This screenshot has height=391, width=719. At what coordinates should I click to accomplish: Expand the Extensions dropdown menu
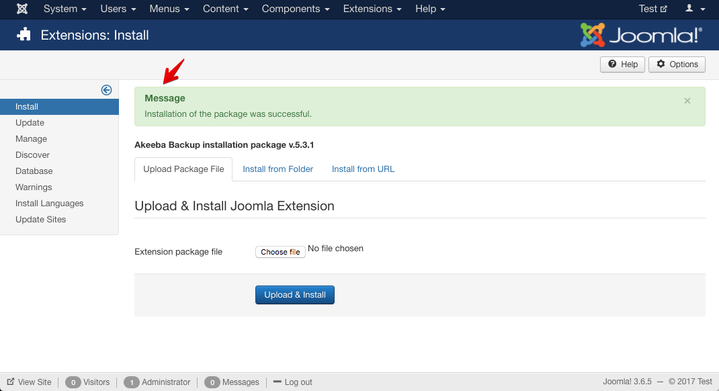(372, 9)
